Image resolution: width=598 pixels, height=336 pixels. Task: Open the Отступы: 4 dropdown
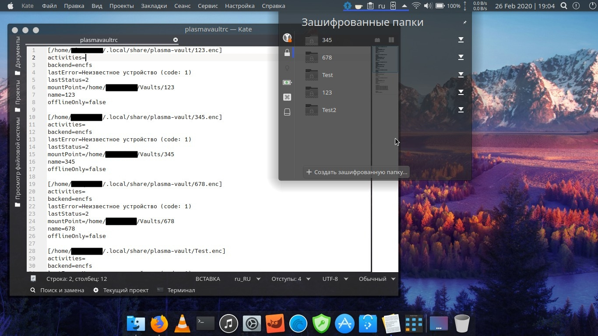(x=291, y=279)
